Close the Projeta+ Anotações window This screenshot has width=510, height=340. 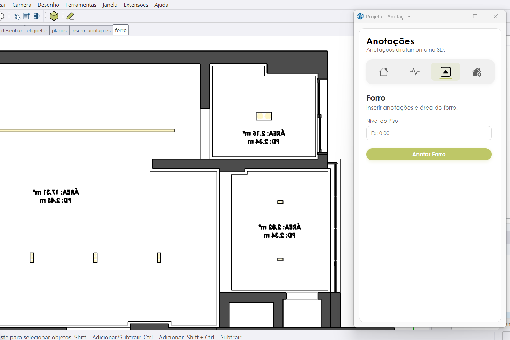(496, 16)
